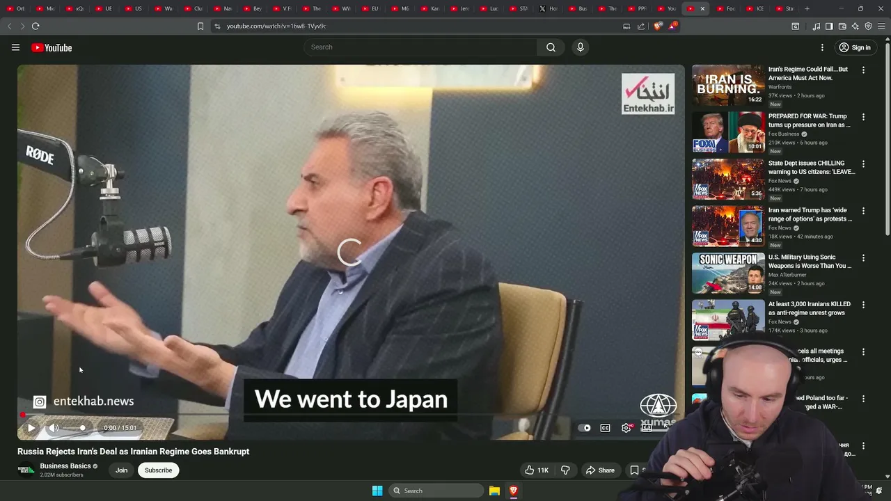
Task: Click the browser address bar URL
Action: [x=276, y=26]
